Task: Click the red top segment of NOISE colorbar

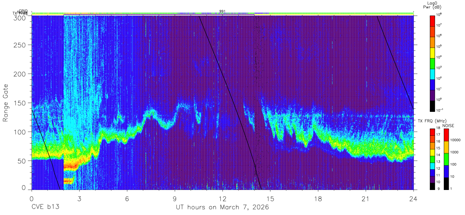Action: click(446, 135)
